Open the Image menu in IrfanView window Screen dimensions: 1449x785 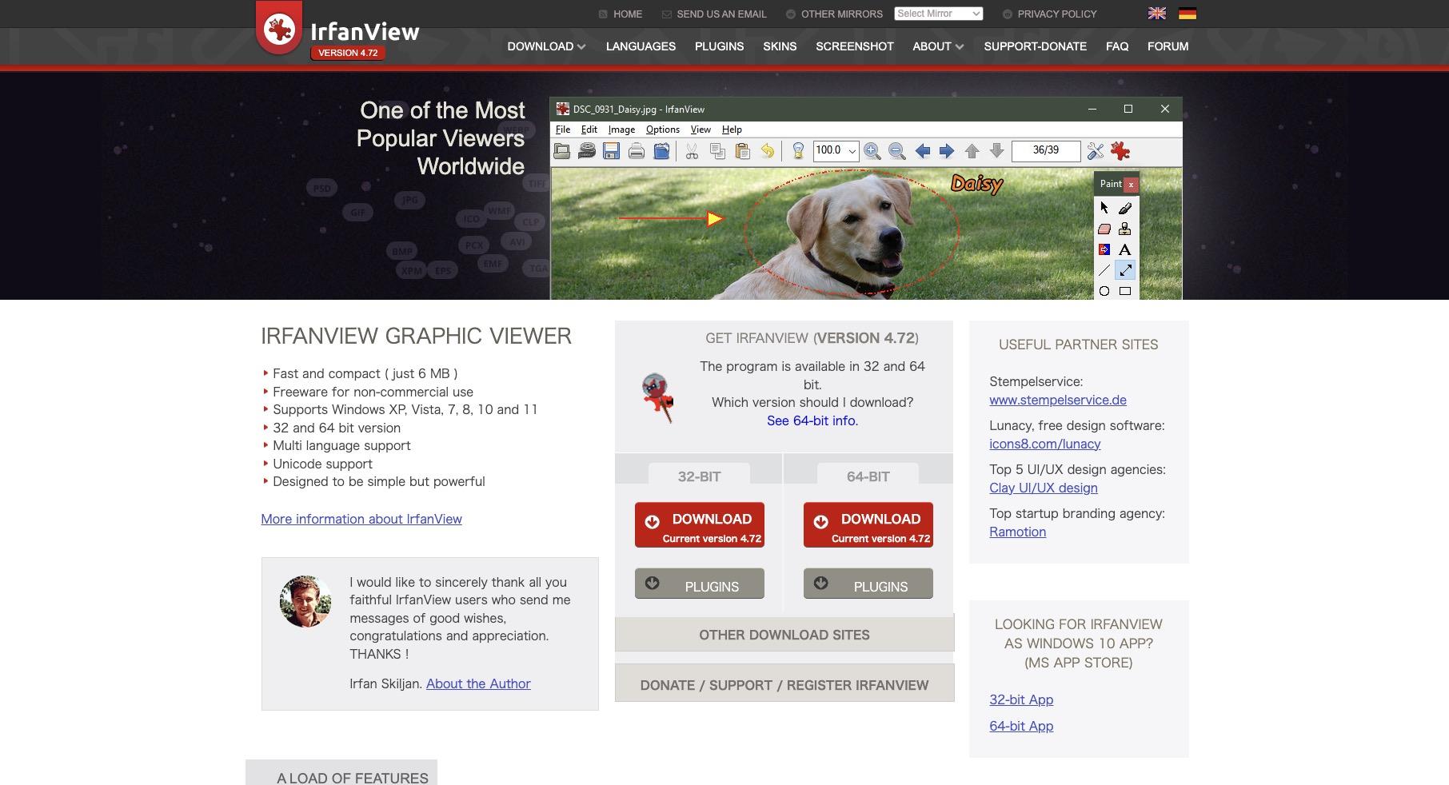tap(621, 130)
